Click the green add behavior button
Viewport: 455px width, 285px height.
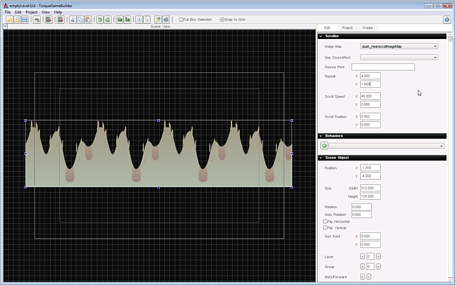324,146
